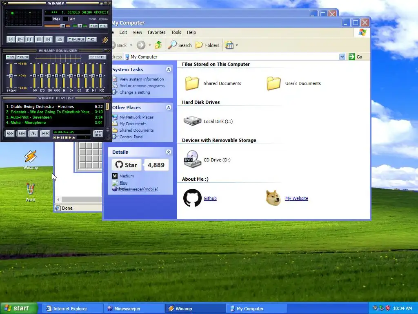This screenshot has width=418, height=314.
Task: Open the Medium link in Details
Action: (127, 176)
